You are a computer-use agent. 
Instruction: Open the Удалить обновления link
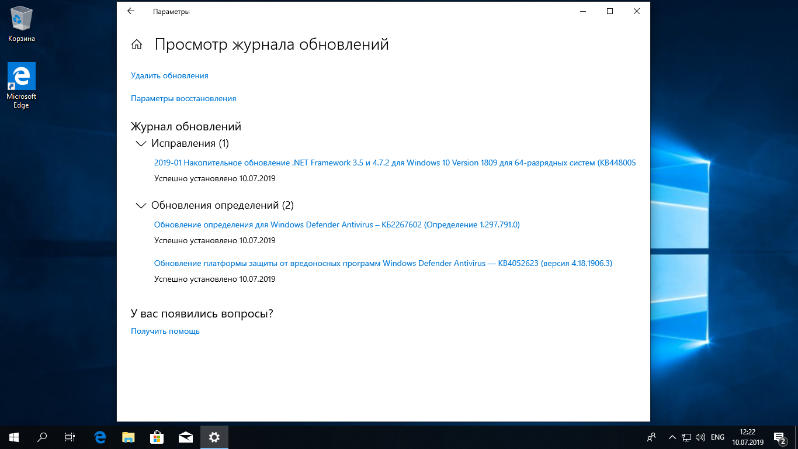coord(169,75)
